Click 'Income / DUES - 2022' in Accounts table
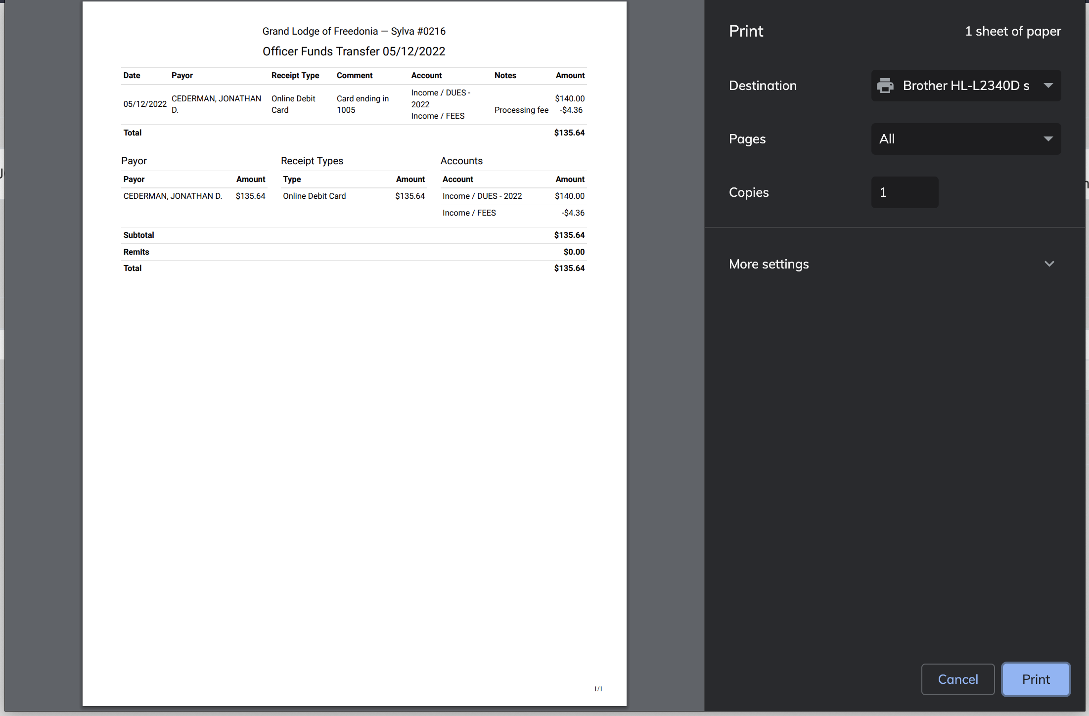This screenshot has height=716, width=1089. pyautogui.click(x=482, y=196)
